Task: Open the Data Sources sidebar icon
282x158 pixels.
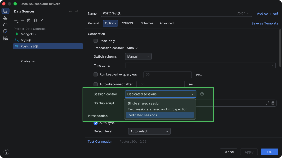Action: point(5,11)
